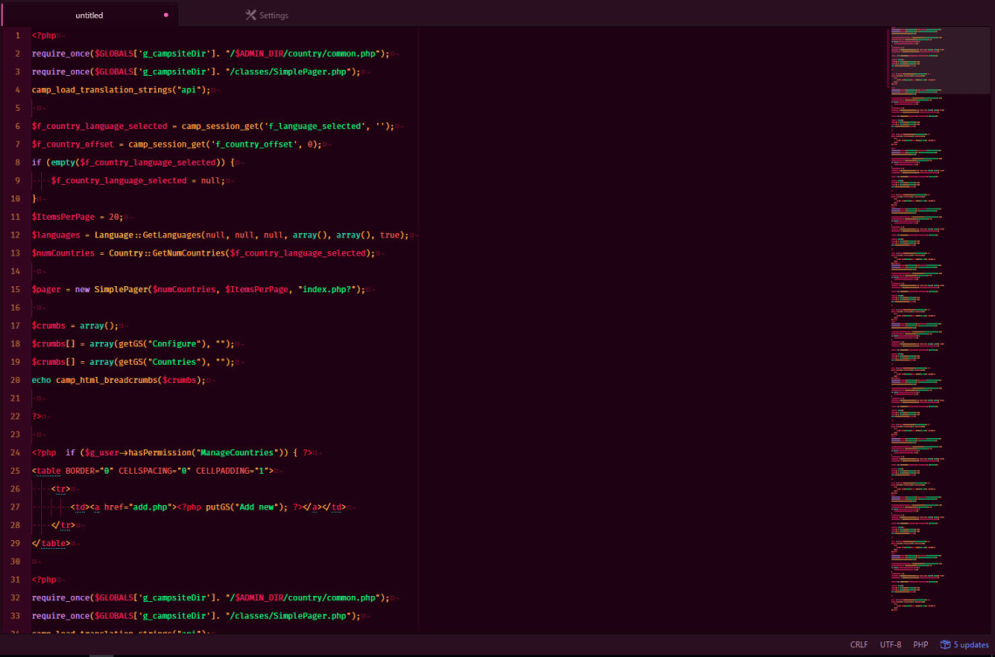
Task: Click line number 24 in gutter
Action: 16,452
